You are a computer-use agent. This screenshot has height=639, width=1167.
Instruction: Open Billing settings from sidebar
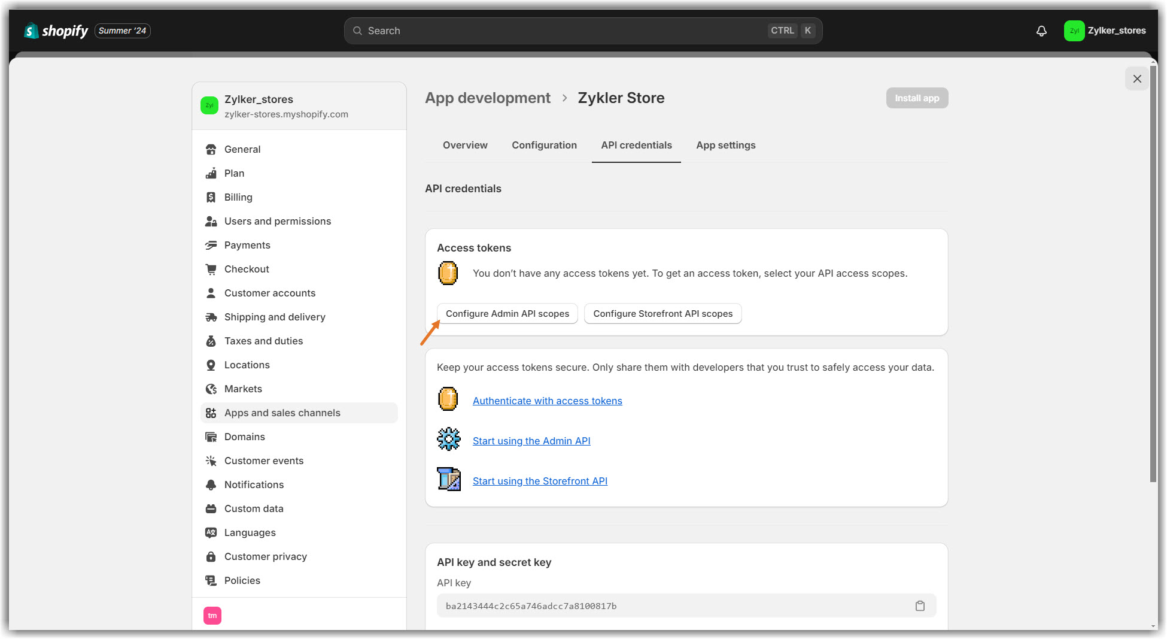(x=238, y=197)
